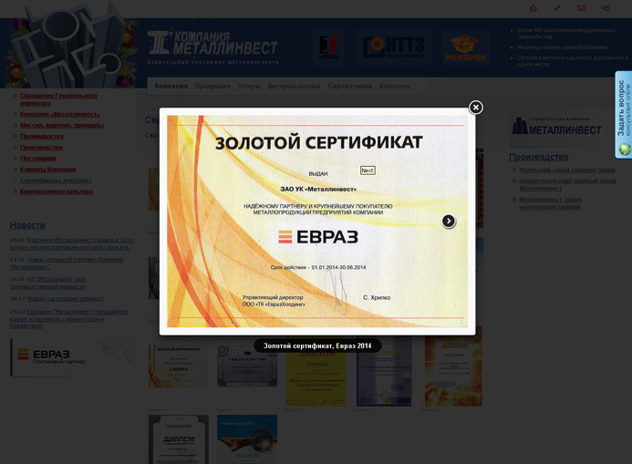
Task: Open news dated 30.12 Новый год каждому ребенку
Action: (66, 299)
